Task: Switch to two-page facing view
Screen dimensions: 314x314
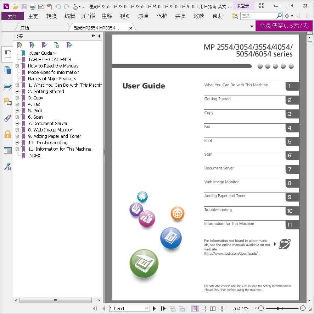Action: click(213, 308)
